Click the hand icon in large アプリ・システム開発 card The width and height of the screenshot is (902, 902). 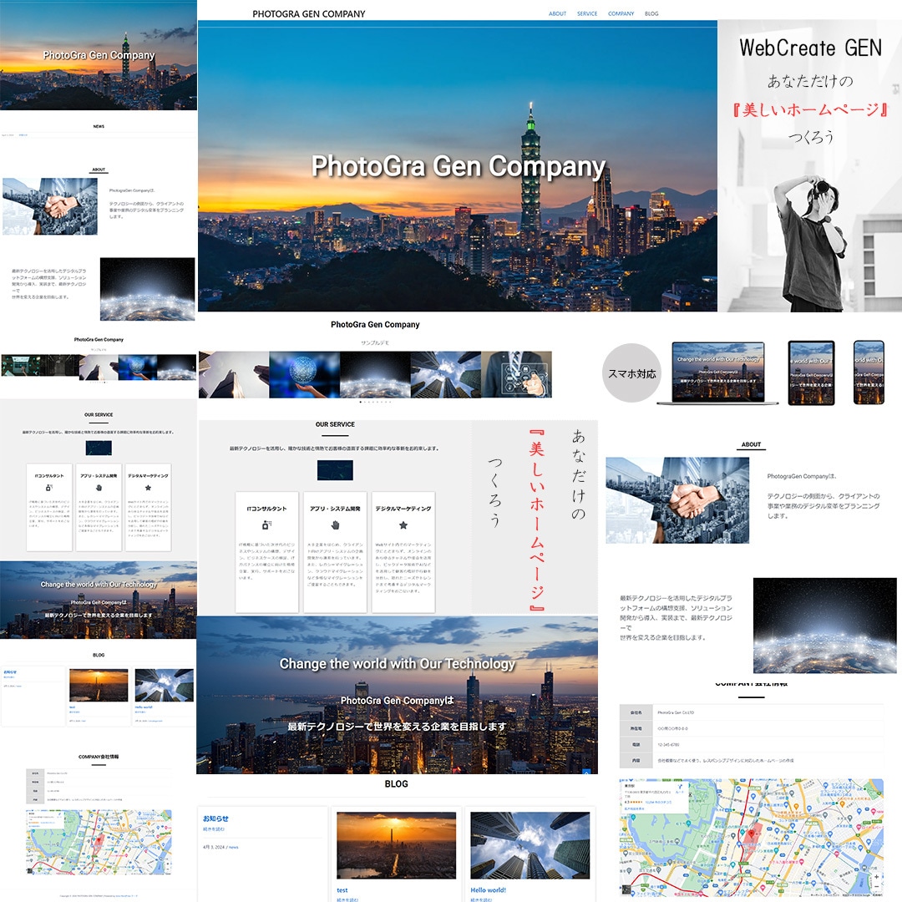pyautogui.click(x=336, y=524)
